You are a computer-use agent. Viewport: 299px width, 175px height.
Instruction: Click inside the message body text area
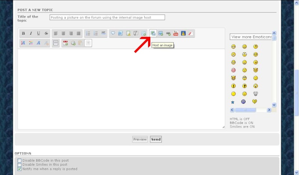[121, 89]
